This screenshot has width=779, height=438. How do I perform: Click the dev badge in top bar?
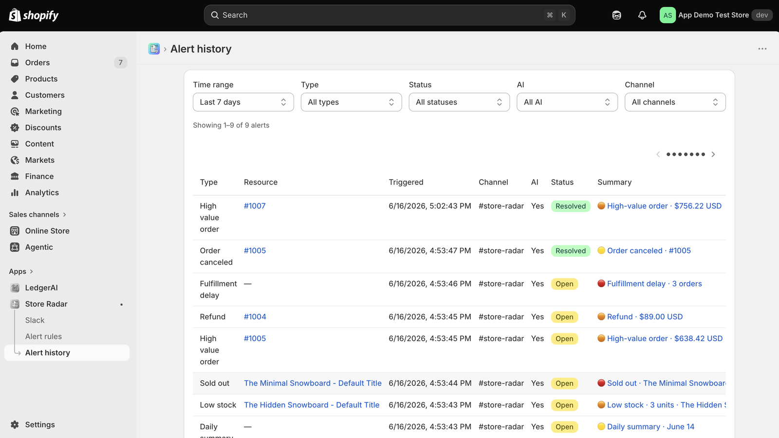point(762,15)
